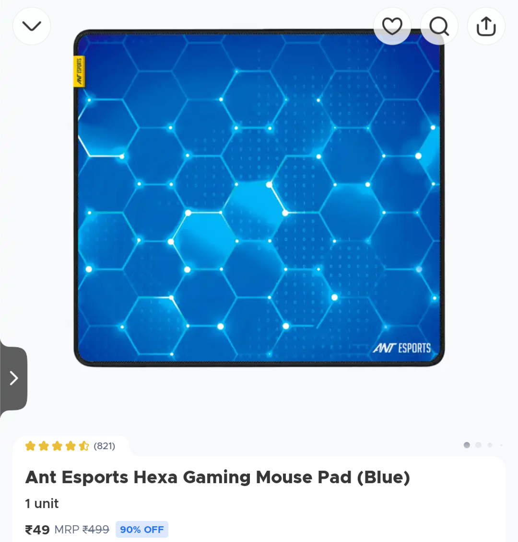
Task: Click the star rating icons
Action: click(x=57, y=446)
